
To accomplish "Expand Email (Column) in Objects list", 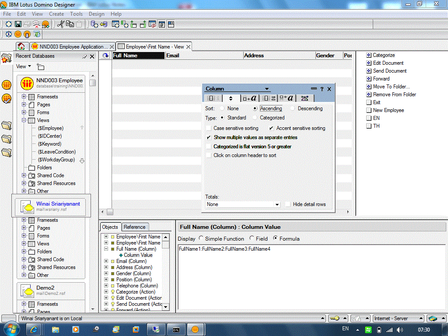I will (106, 261).
